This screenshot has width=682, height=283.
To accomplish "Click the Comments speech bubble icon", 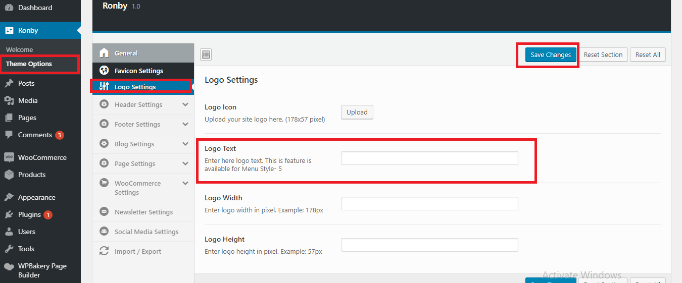I will (x=9, y=135).
